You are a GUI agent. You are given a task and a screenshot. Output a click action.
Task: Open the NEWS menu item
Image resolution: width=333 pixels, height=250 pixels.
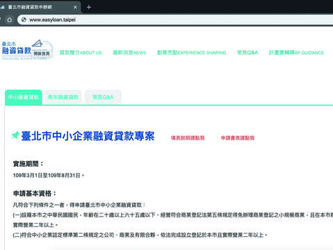(129, 53)
